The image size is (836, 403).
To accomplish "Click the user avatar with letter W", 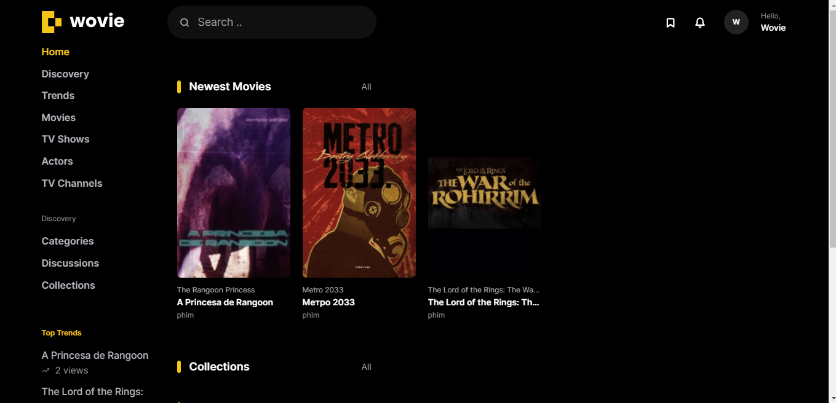I will point(736,22).
